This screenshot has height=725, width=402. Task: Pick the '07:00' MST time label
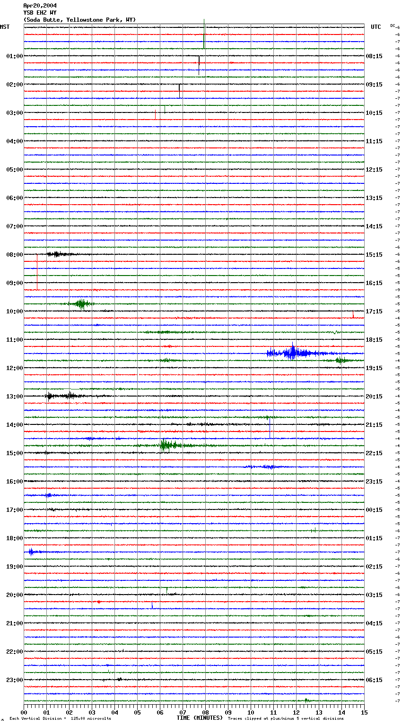[x=15, y=226]
